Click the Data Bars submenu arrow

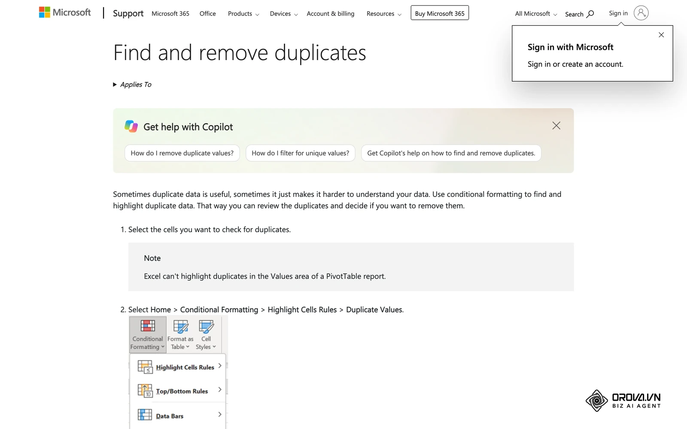click(220, 414)
